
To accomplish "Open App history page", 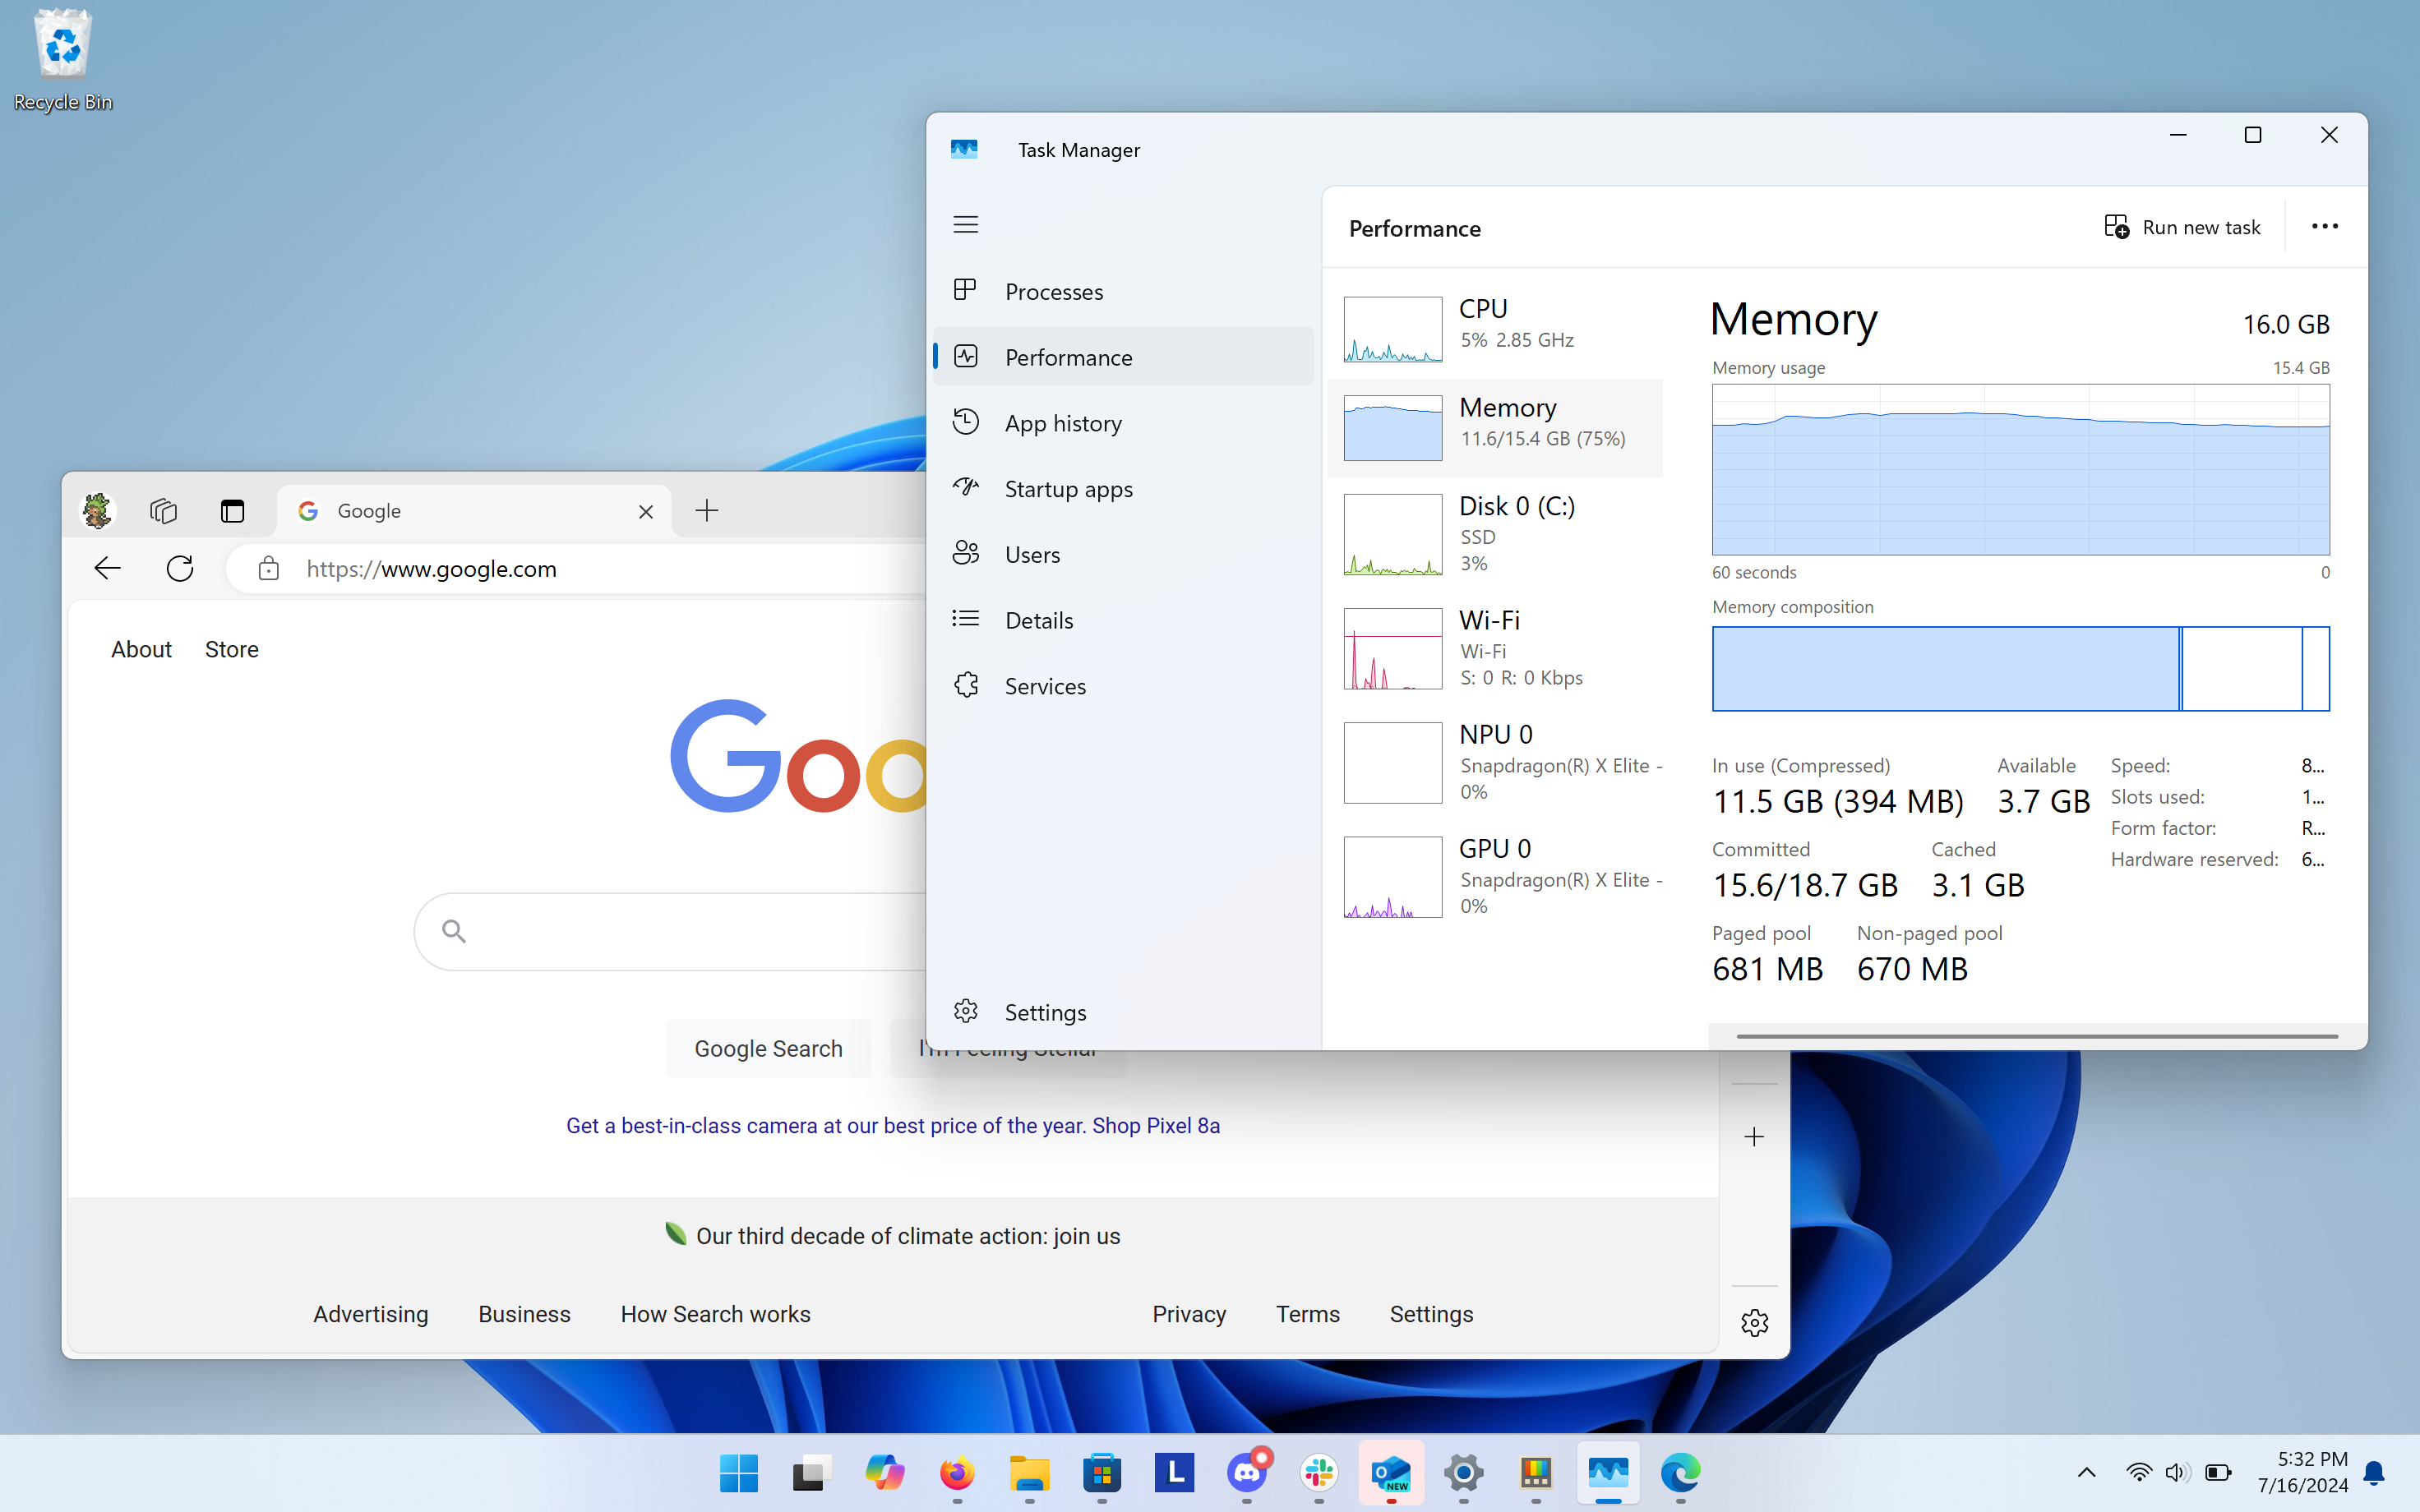I will coord(1123,423).
